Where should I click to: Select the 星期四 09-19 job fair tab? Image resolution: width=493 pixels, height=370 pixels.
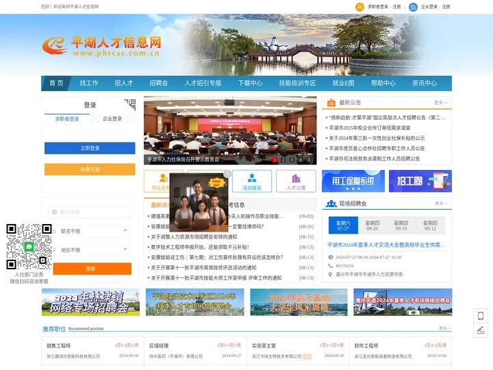point(401,225)
